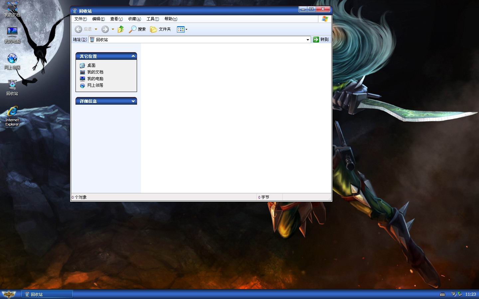
Task: Click the Windows flag logo in the menu bar
Action: [x=325, y=19]
